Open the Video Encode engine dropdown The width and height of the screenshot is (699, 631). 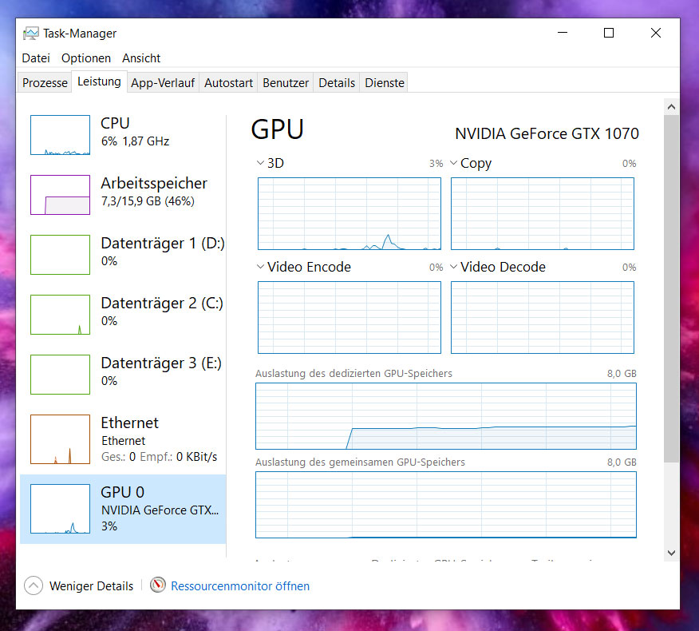tap(260, 267)
